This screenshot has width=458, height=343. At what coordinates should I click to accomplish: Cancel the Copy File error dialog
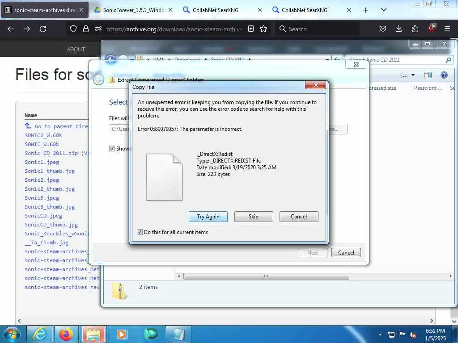point(299,217)
